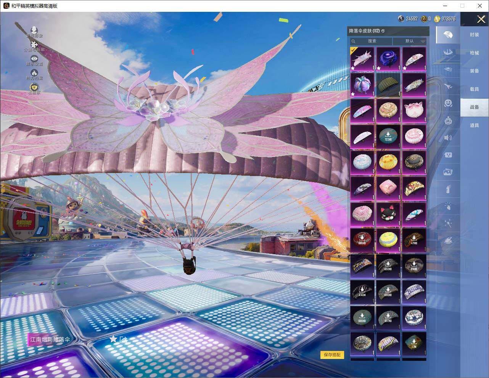
Task: Click the share icon next to favorite star
Action: (x=123, y=339)
